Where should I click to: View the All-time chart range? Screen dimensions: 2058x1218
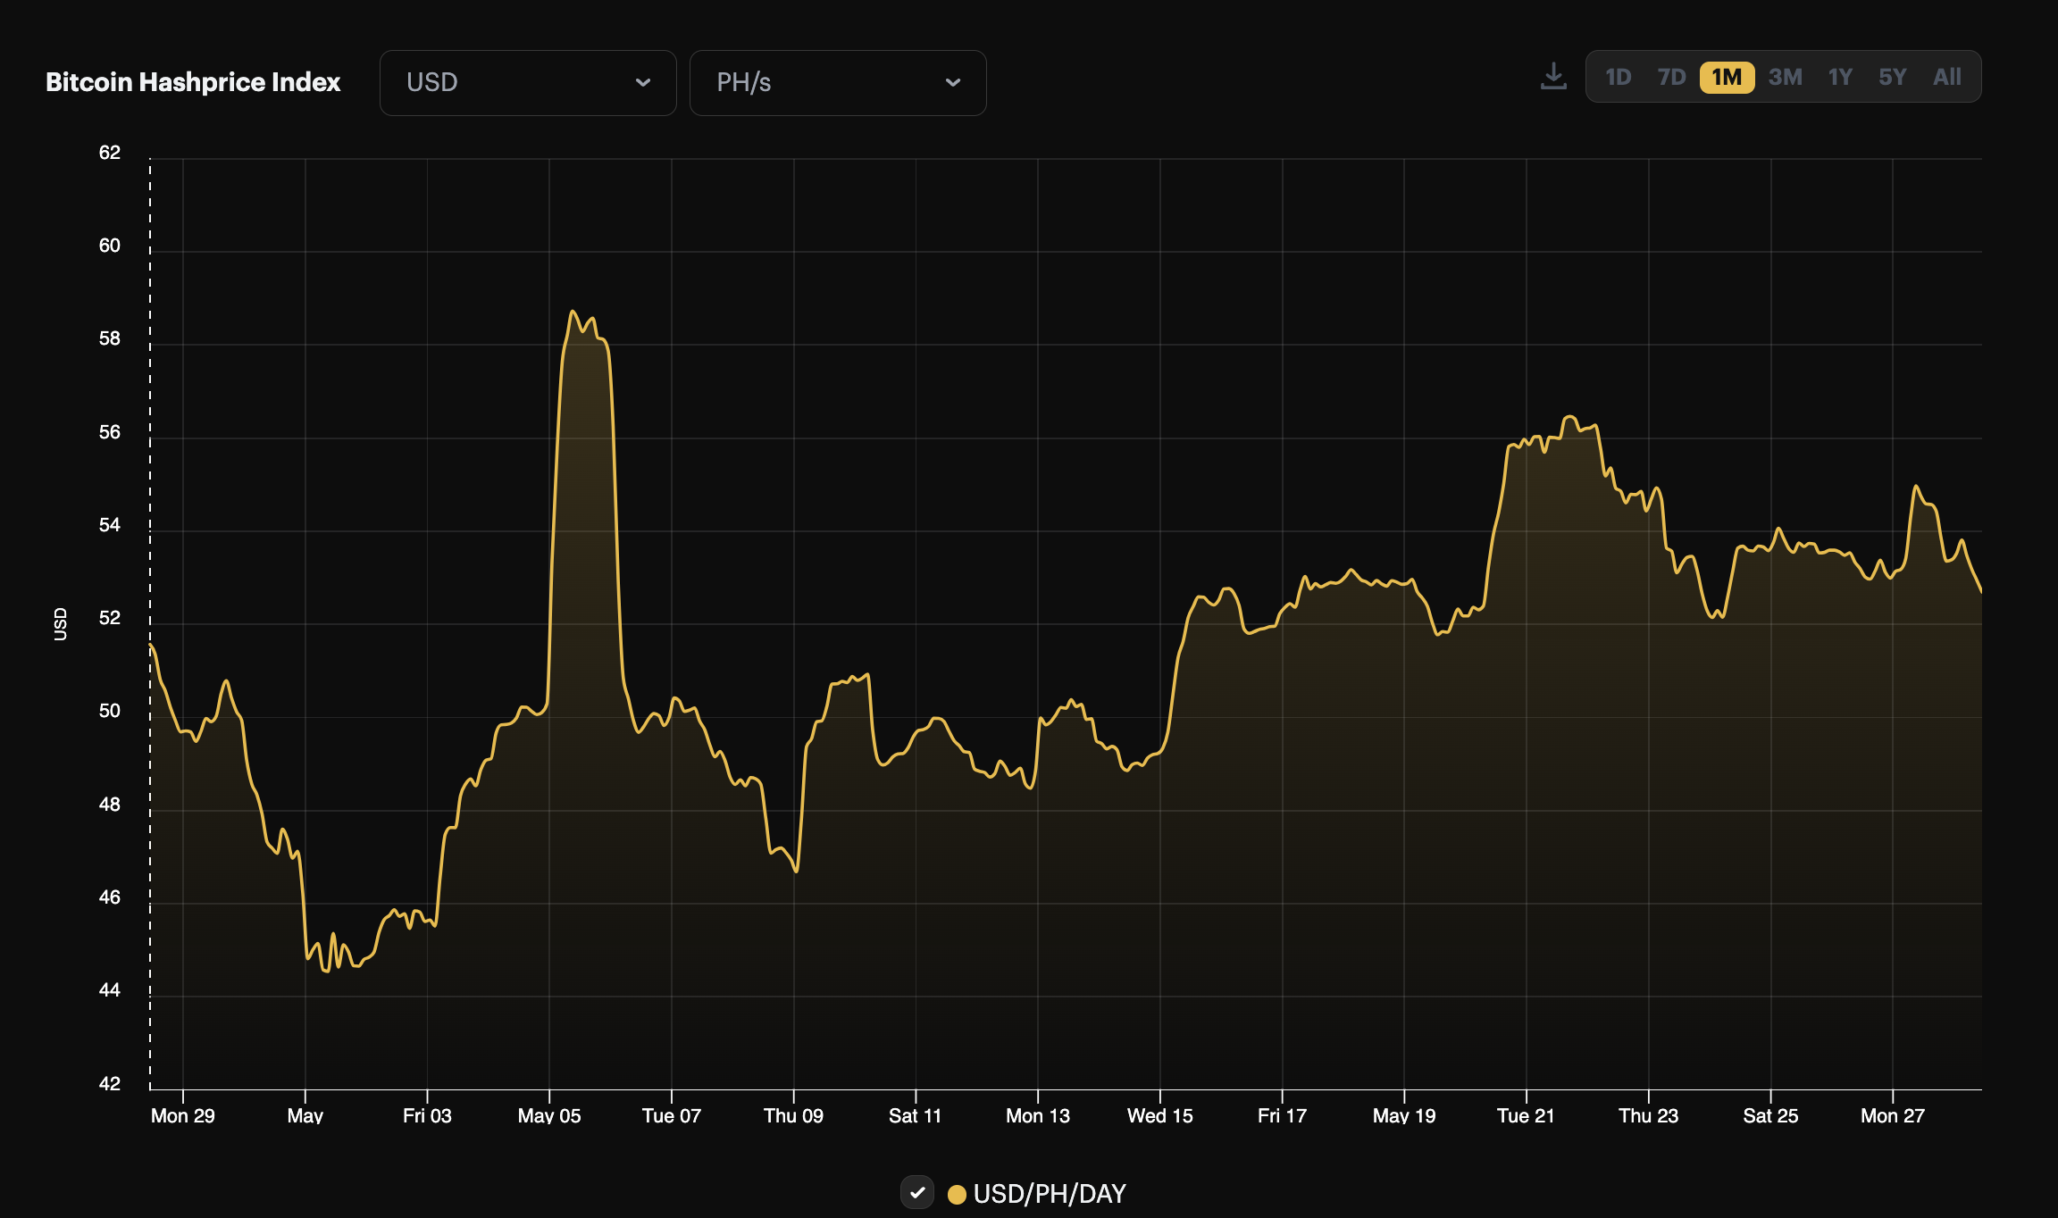pyautogui.click(x=1946, y=77)
